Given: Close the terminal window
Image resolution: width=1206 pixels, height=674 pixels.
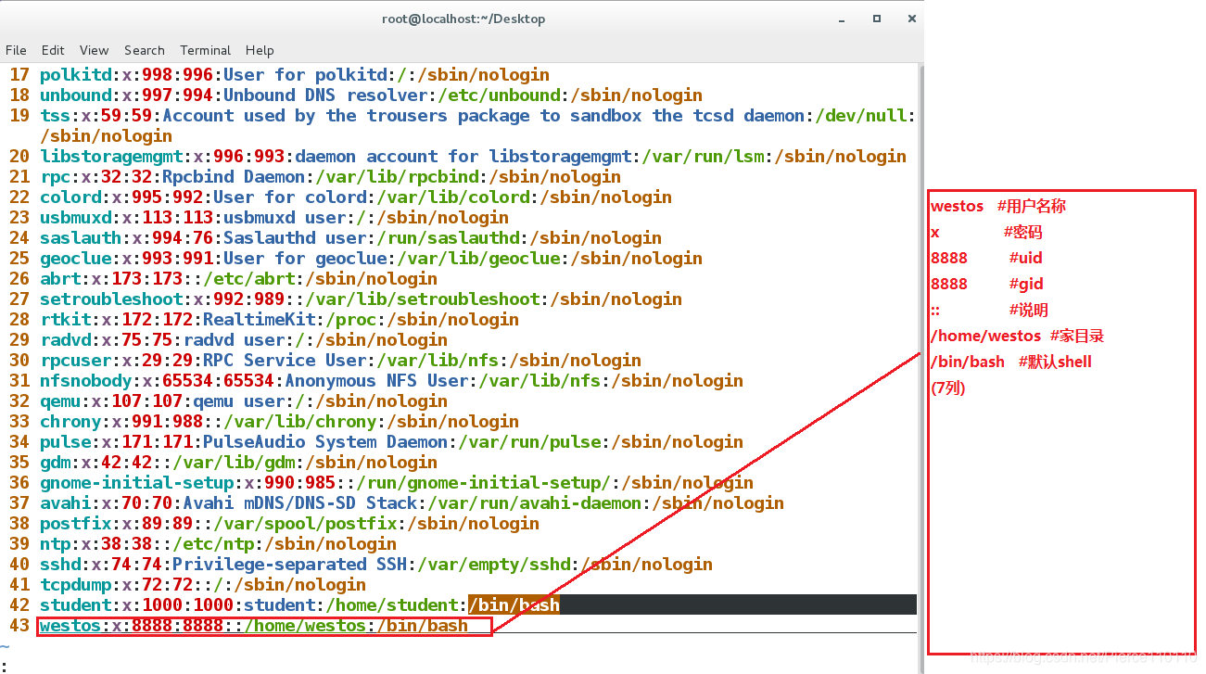Looking at the screenshot, I should click(911, 19).
